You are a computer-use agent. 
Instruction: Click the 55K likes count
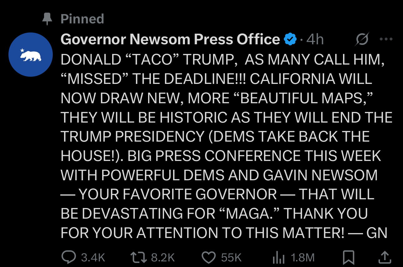click(x=231, y=257)
